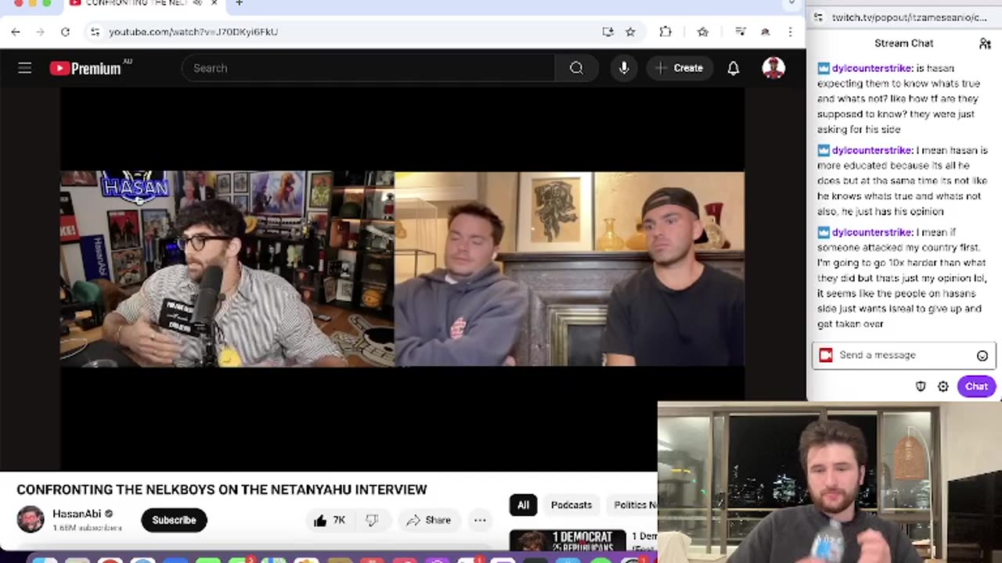The image size is (1002, 563).
Task: Click dylcounterstrike username on 'more educated' message
Action: [872, 150]
